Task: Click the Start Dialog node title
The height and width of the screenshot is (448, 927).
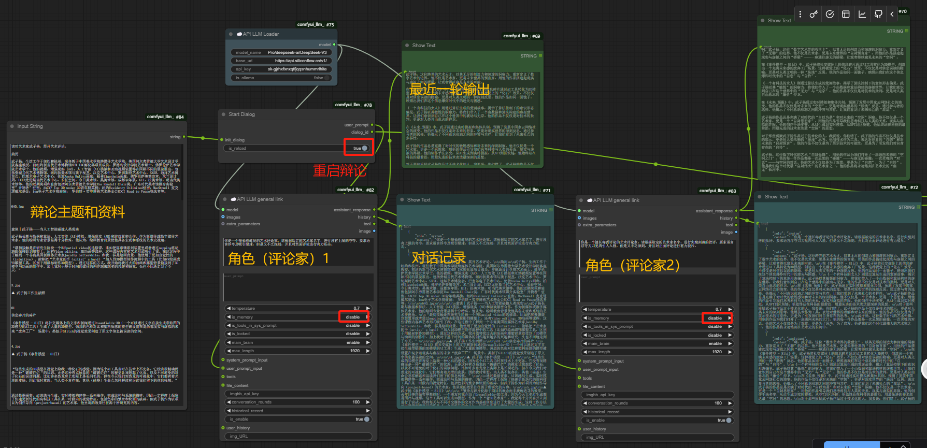Action: pyautogui.click(x=241, y=114)
